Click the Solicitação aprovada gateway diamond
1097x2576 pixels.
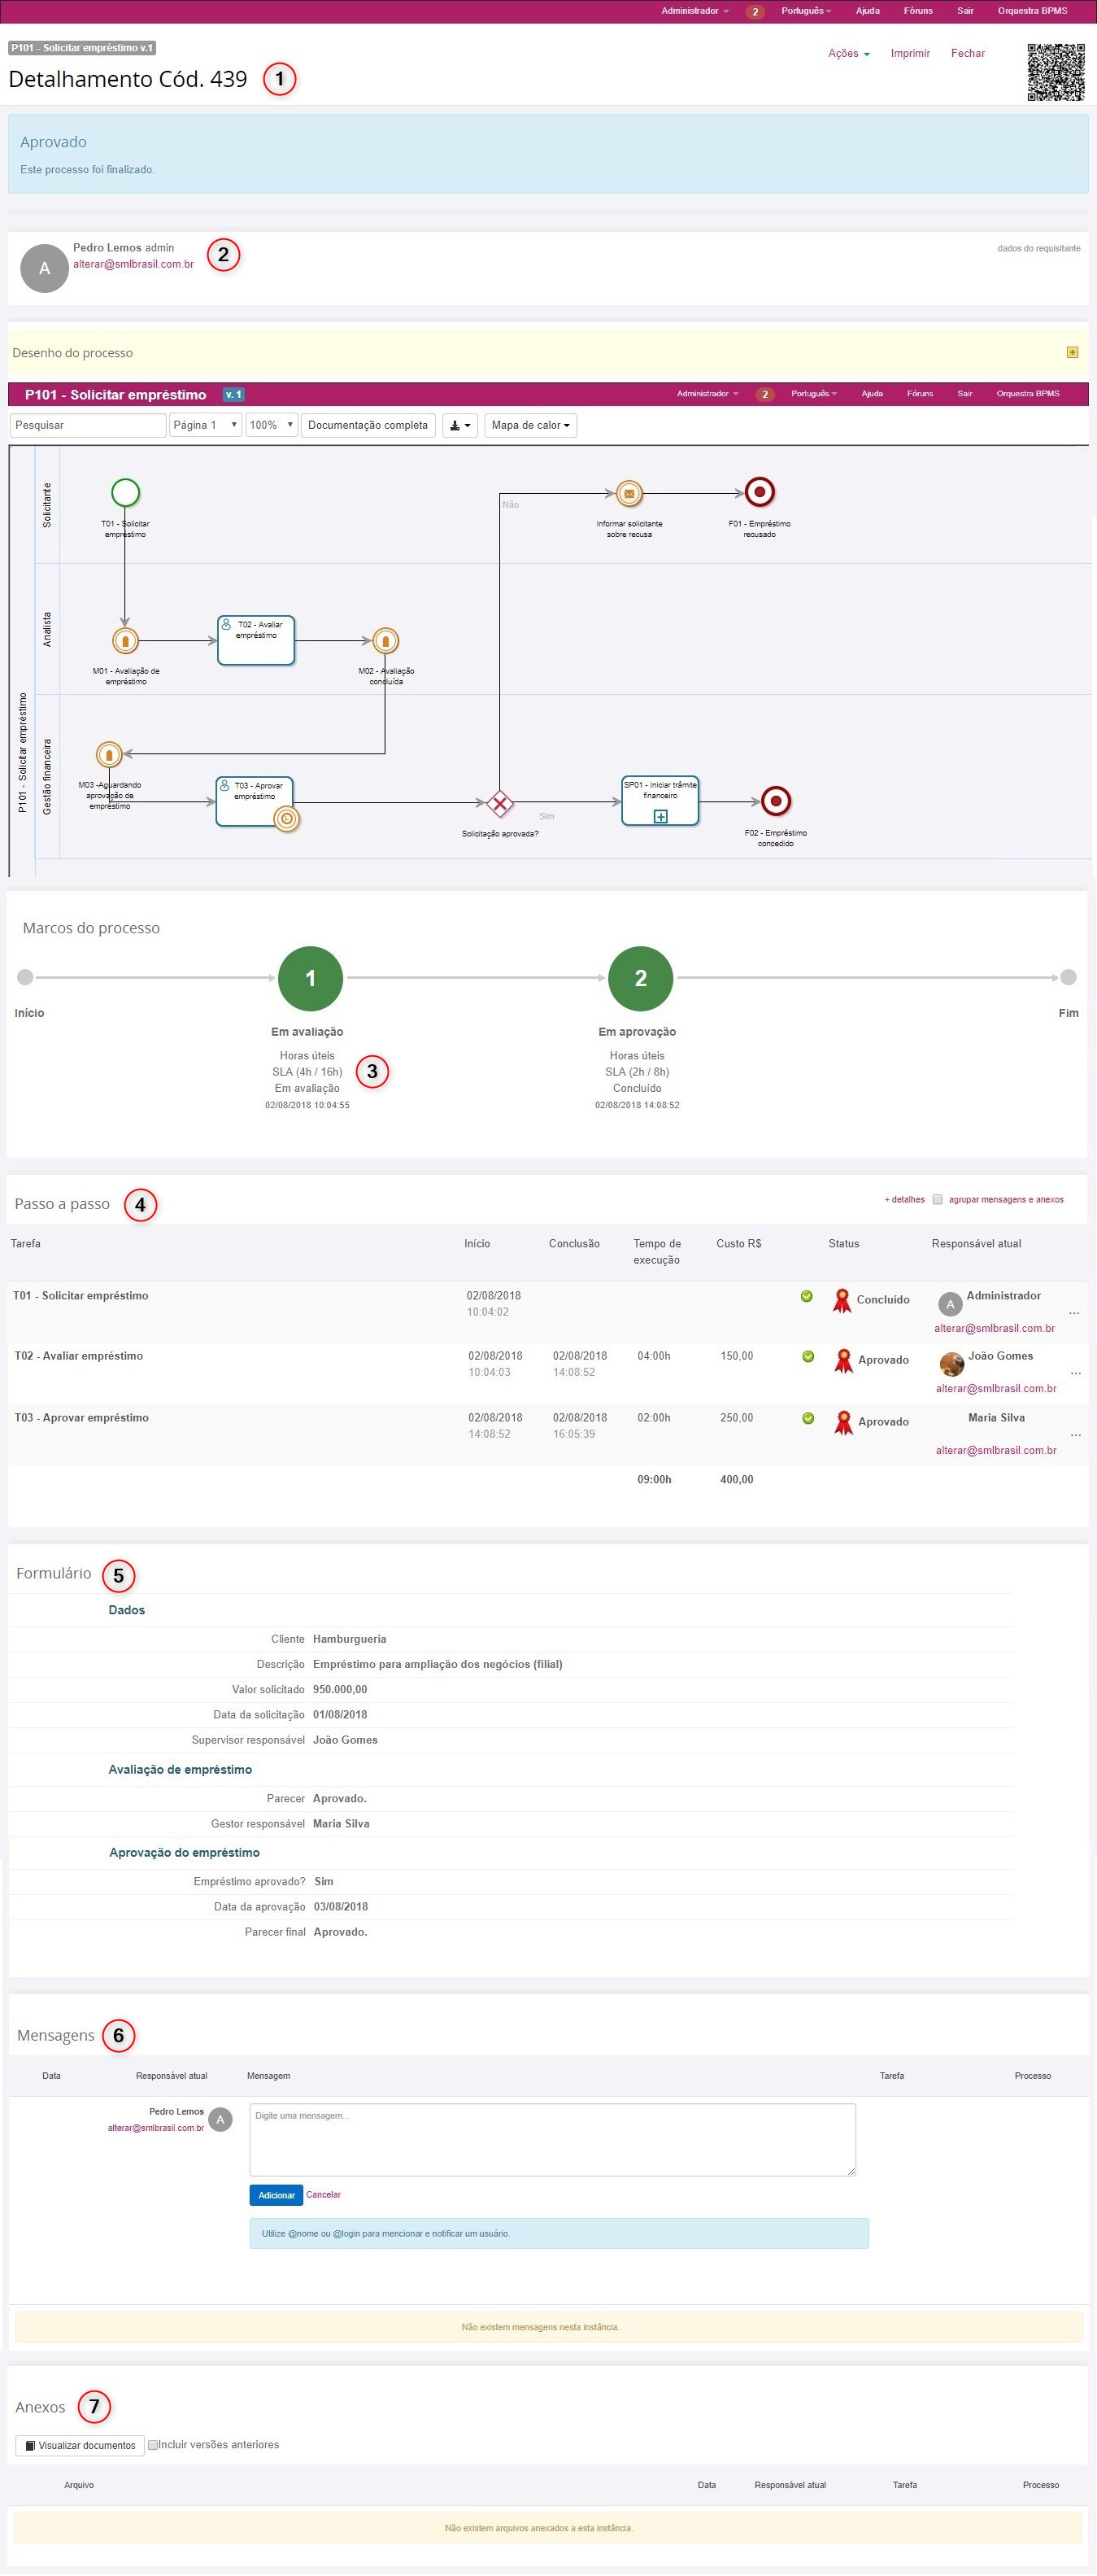[499, 803]
